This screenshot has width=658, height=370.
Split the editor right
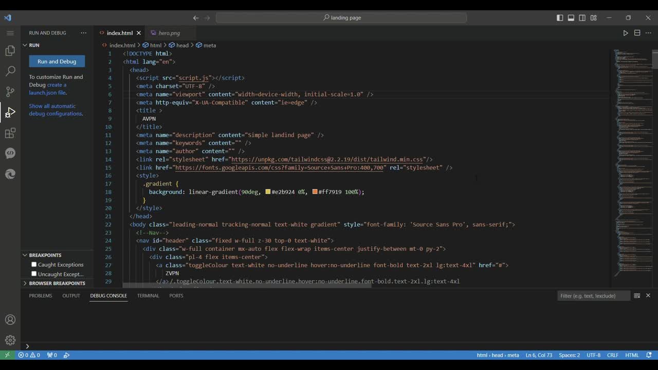coord(637,33)
